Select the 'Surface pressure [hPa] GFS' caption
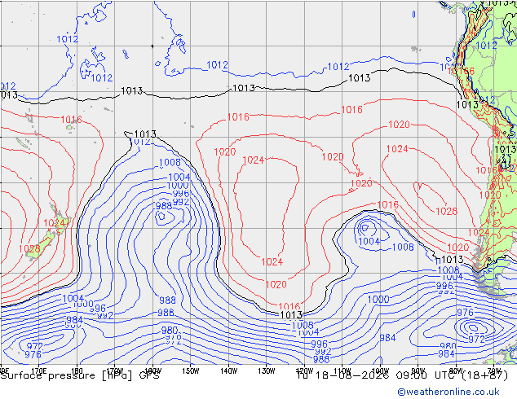 80,375
